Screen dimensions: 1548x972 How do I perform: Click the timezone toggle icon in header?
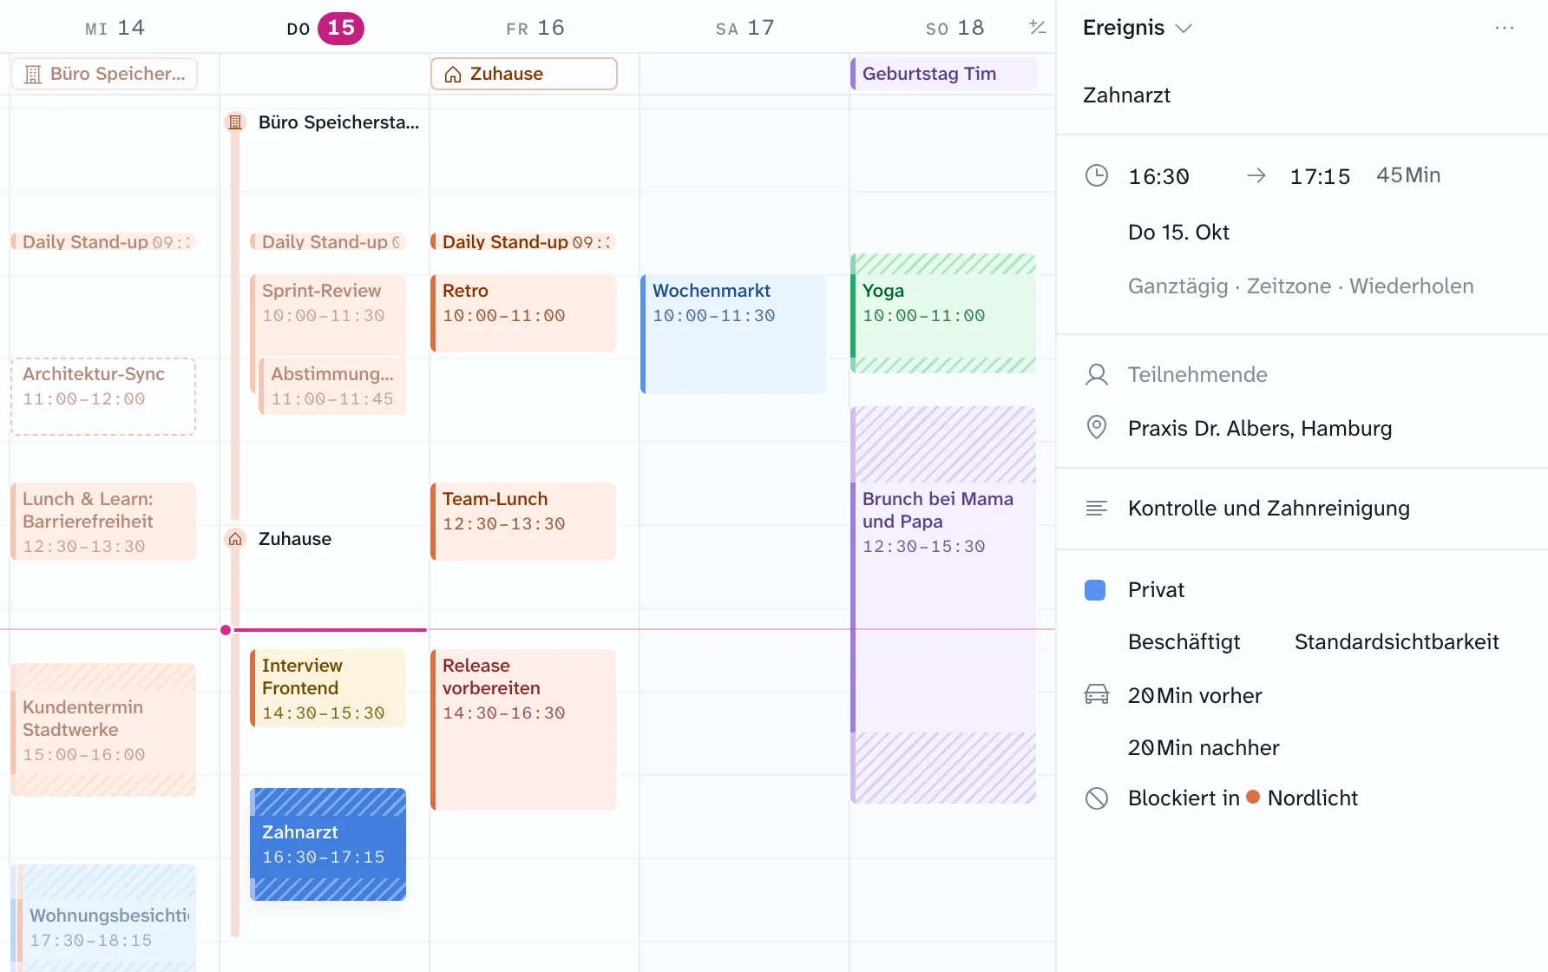1037,28
